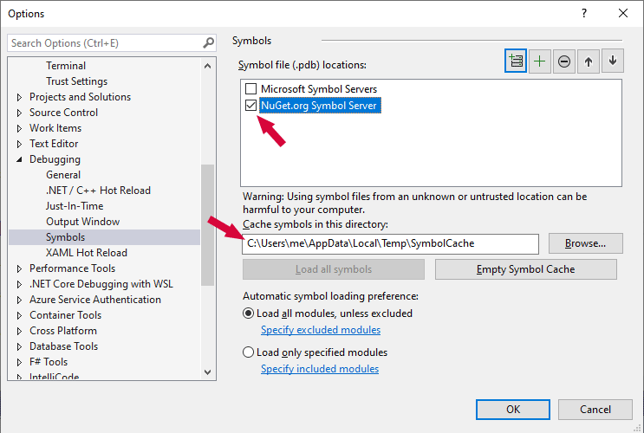644x433 pixels.
Task: Close the Options dialog
Action: pos(623,13)
